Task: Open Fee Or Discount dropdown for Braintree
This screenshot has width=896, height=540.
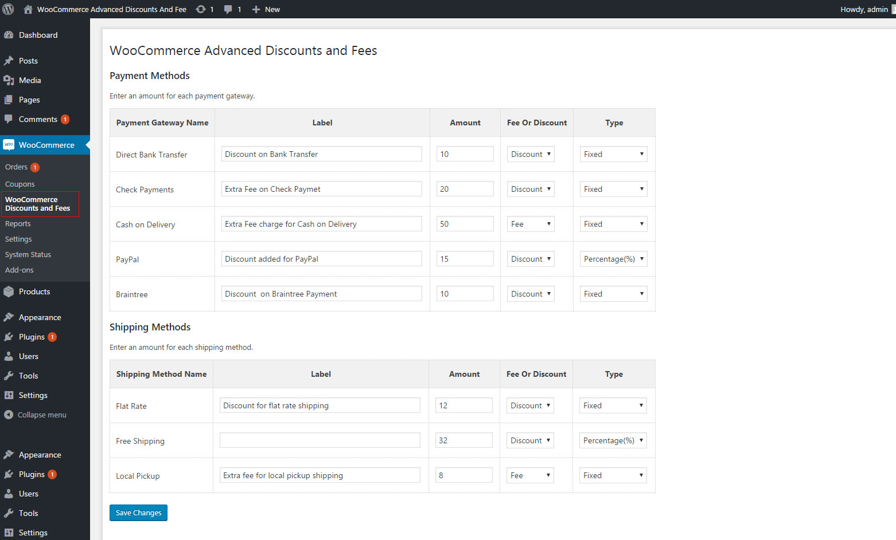Action: click(x=531, y=294)
